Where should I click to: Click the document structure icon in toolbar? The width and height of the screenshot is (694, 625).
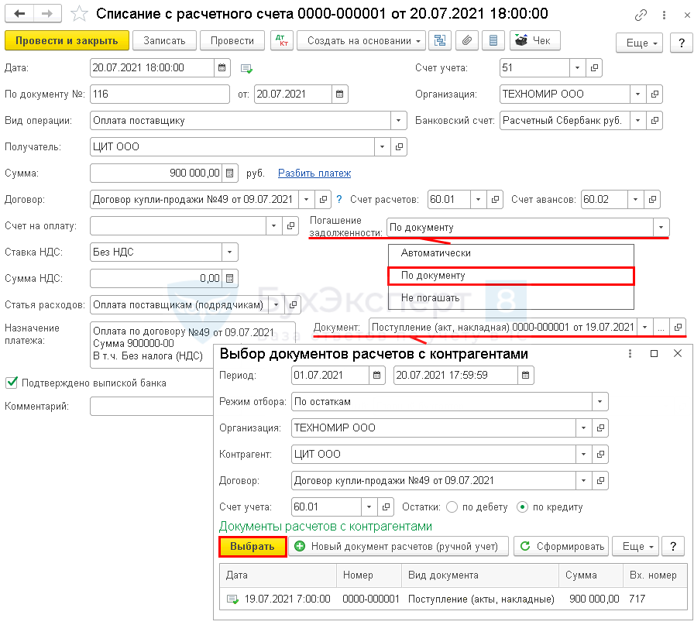coord(440,41)
